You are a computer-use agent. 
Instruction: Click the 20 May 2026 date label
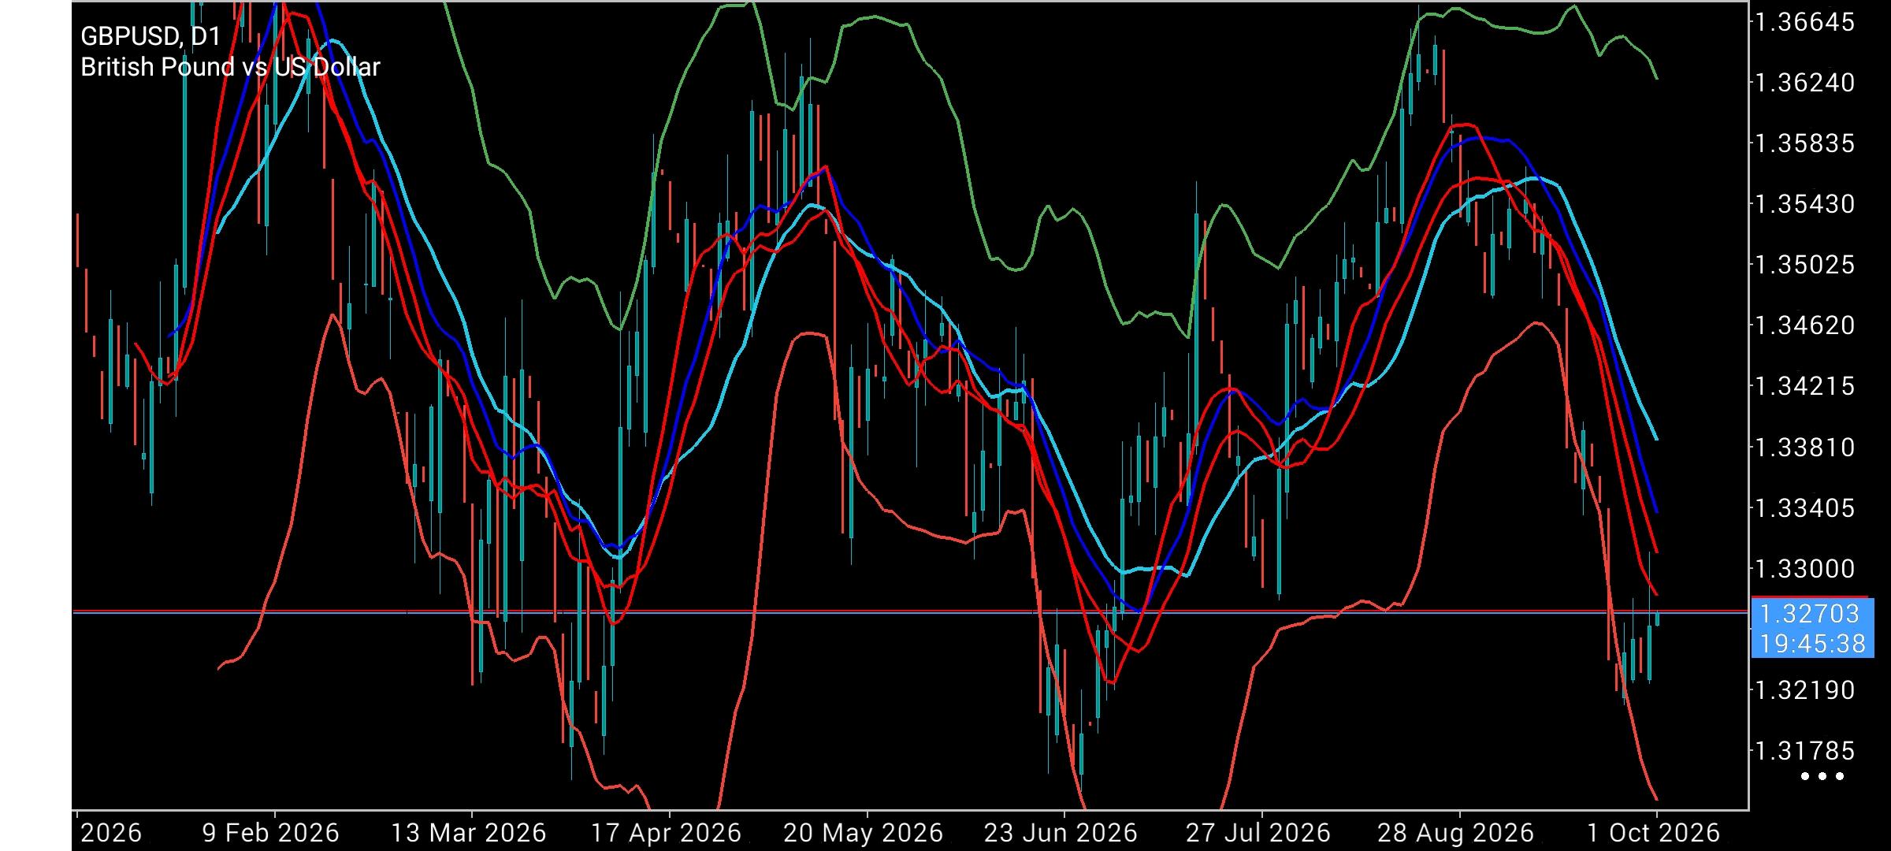[x=863, y=833]
